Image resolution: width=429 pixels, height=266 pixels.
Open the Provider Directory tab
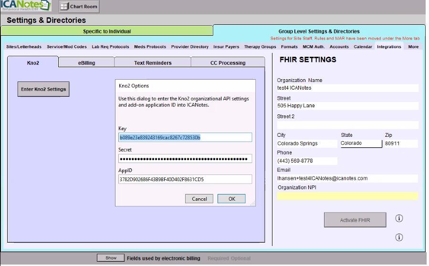190,47
